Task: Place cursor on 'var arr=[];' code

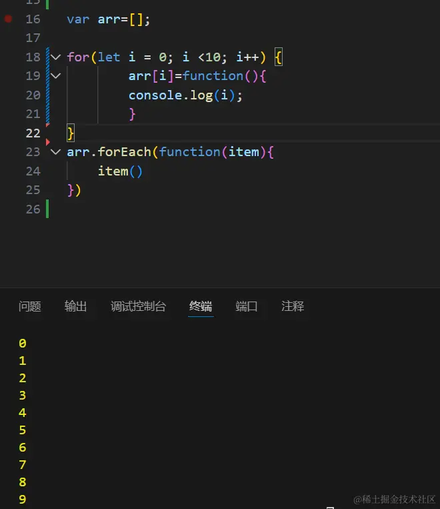Action: [x=109, y=19]
